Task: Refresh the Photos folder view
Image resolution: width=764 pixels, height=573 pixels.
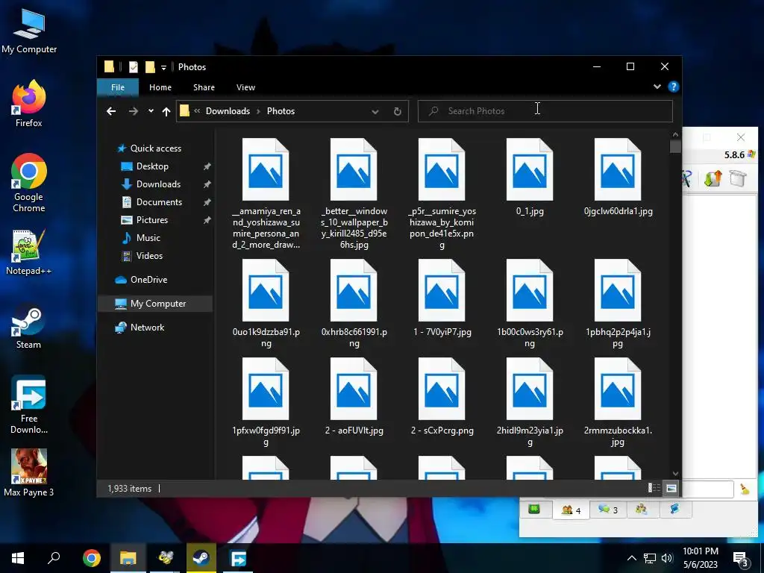Action: (x=397, y=111)
